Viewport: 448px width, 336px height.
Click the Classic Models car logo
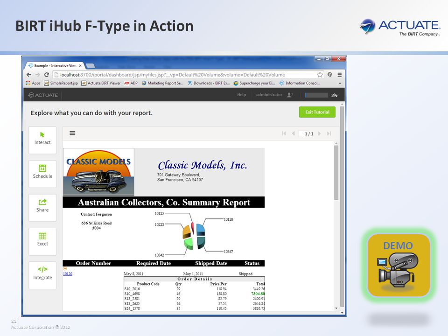[x=98, y=172]
